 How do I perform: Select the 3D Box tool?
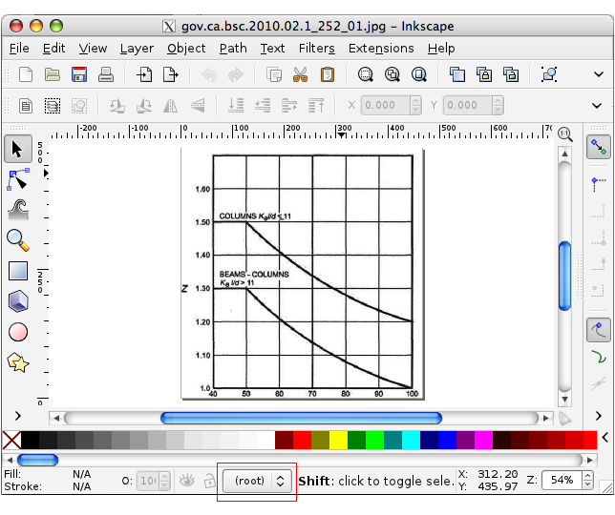(18, 301)
